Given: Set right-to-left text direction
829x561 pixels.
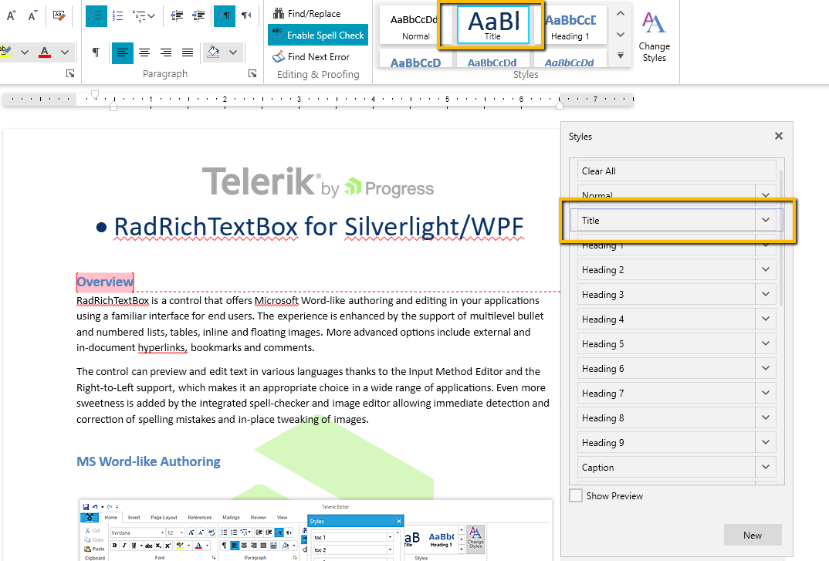Looking at the screenshot, I should click(x=246, y=16).
